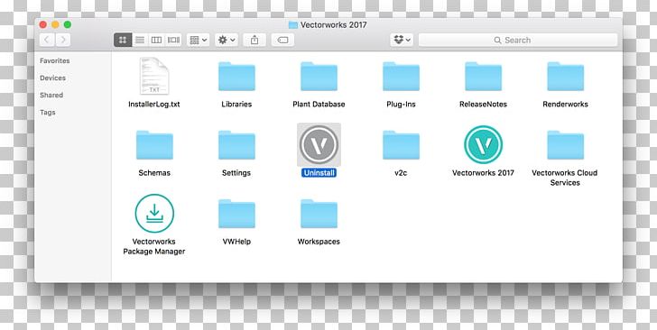The width and height of the screenshot is (657, 330).
Task: Switch to cover flow view
Action: [x=173, y=41]
